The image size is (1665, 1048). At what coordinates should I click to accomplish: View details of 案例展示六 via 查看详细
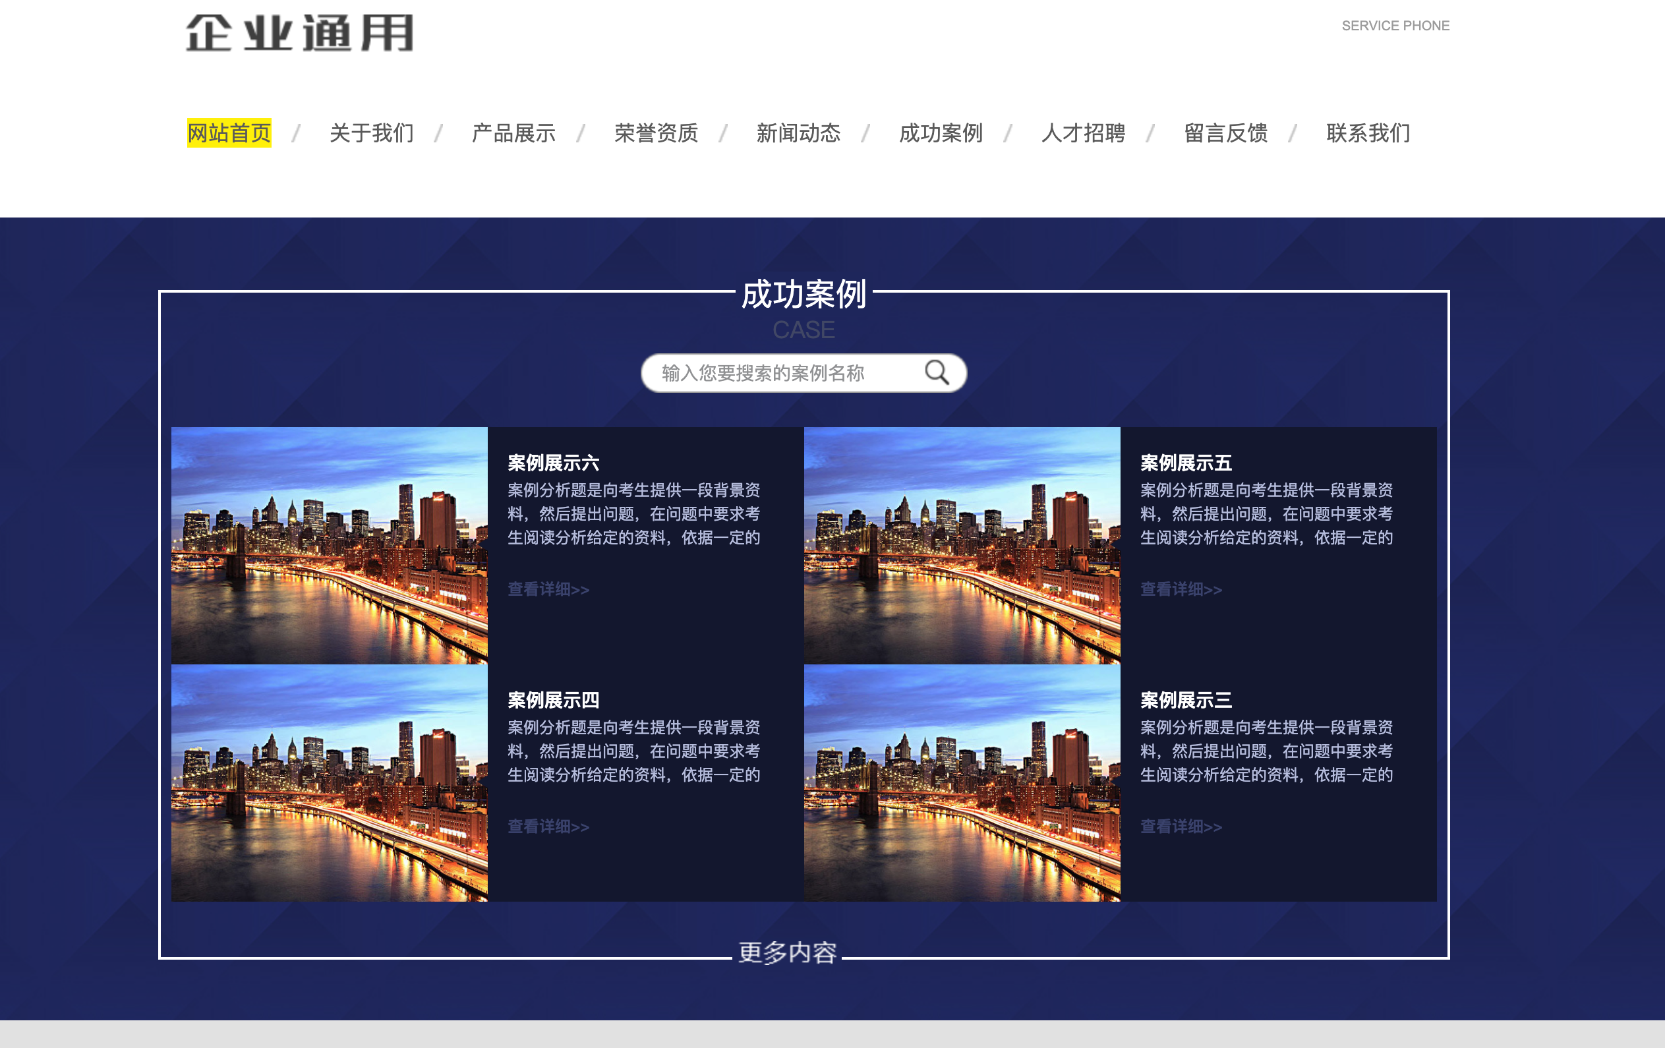[548, 589]
